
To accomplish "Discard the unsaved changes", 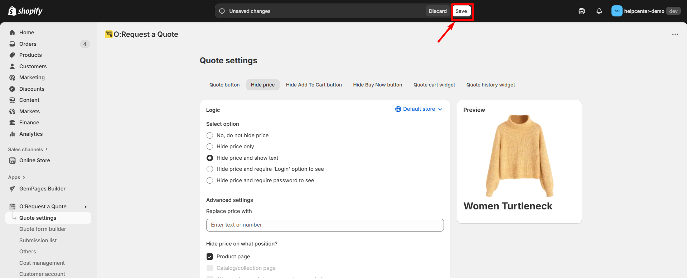I will click(x=437, y=11).
